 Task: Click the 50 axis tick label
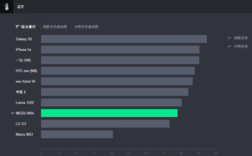[129, 153]
